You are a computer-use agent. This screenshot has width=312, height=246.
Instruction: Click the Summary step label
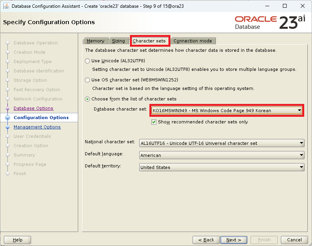24,155
